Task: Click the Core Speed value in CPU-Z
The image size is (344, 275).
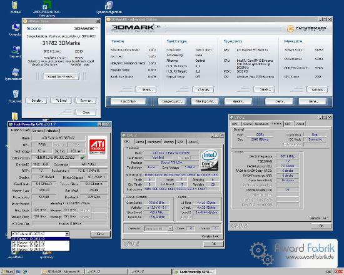Action: pos(156,202)
